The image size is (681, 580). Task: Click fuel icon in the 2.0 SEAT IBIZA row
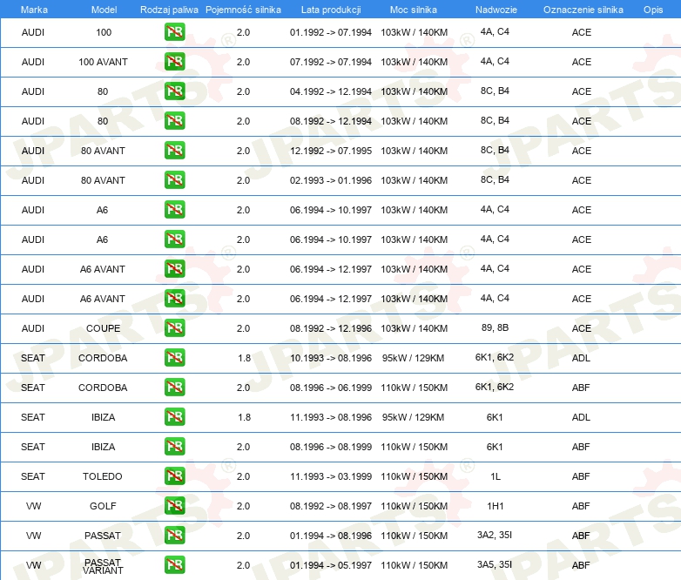coord(174,446)
